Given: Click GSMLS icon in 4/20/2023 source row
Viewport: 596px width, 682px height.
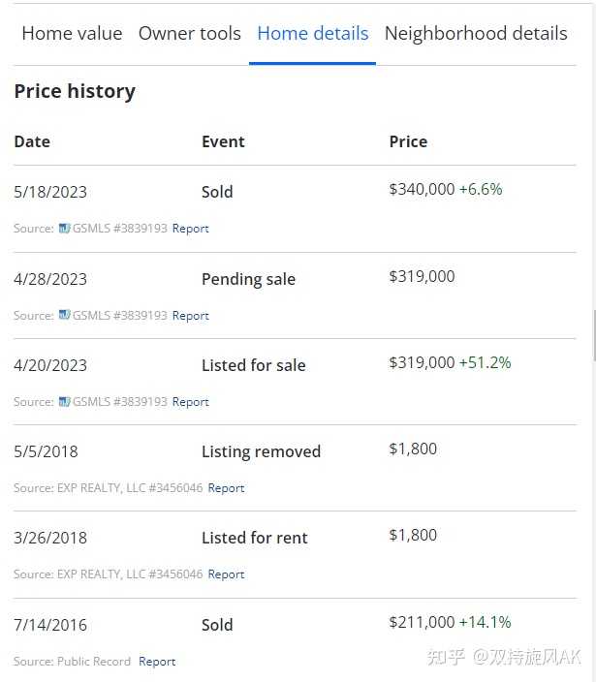Looking at the screenshot, I should [64, 401].
